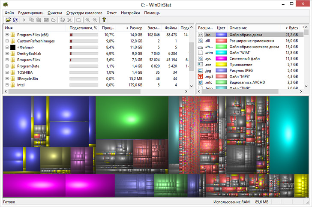
Task: Select the CustomRefreshImages folder row
Action: (36, 41)
